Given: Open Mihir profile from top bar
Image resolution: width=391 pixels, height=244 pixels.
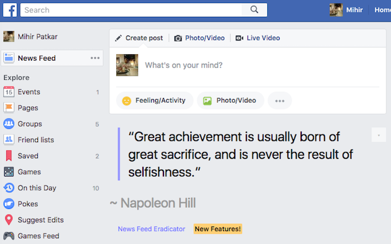Looking at the screenshot, I should [x=354, y=10].
